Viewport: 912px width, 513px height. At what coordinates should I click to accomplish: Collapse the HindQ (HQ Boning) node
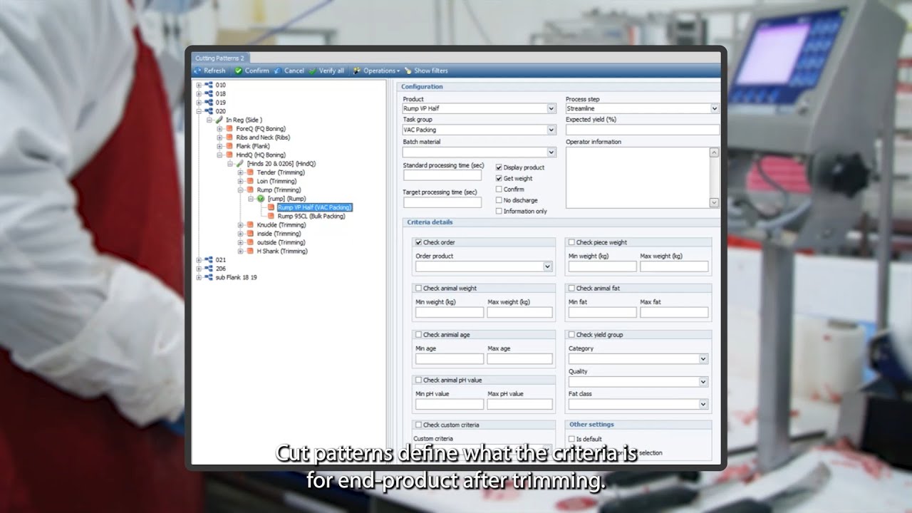[220, 155]
